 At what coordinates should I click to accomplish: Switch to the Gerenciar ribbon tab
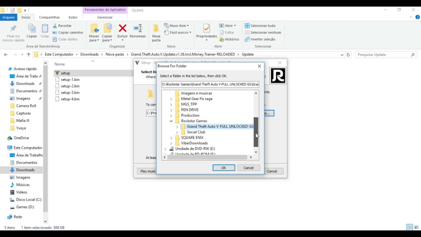(x=105, y=17)
